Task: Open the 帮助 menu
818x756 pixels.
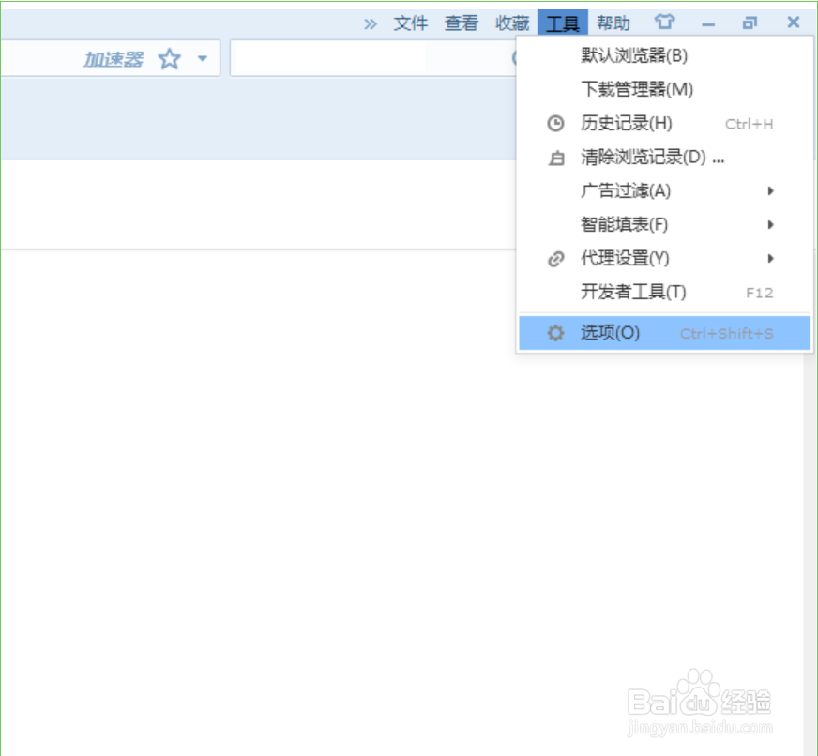Action: pos(613,23)
